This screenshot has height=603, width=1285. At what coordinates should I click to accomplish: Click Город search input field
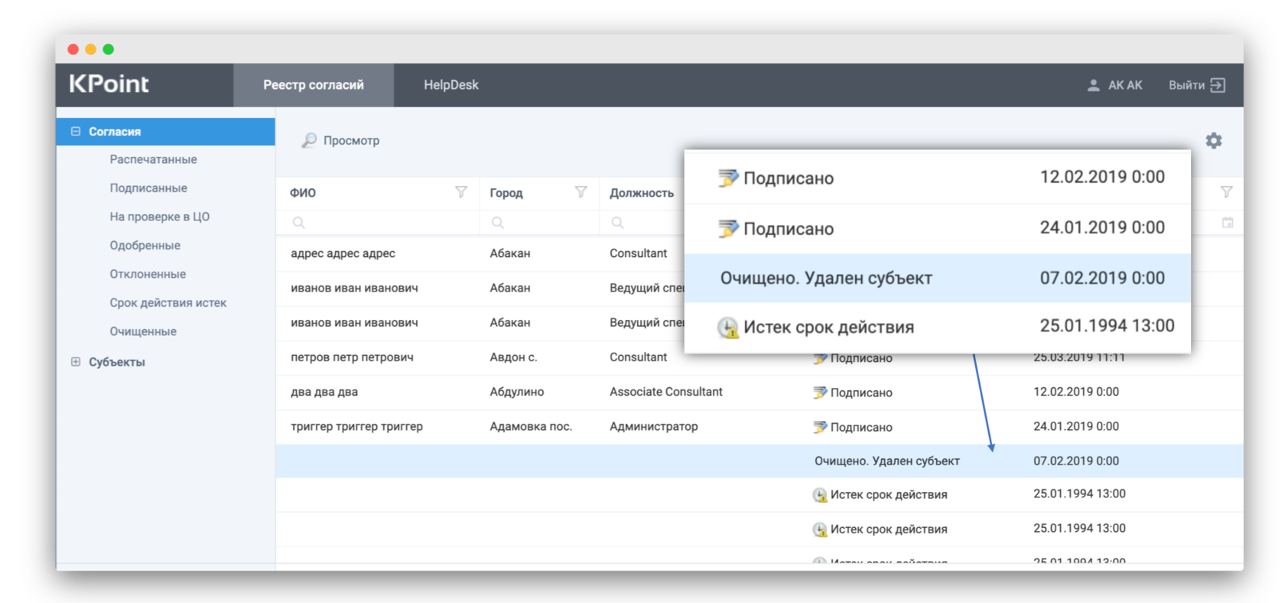pyautogui.click(x=540, y=223)
